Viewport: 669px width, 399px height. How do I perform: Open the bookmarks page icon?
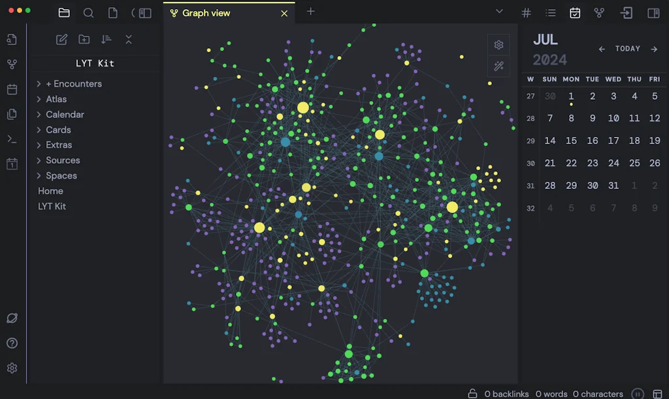[x=112, y=13]
